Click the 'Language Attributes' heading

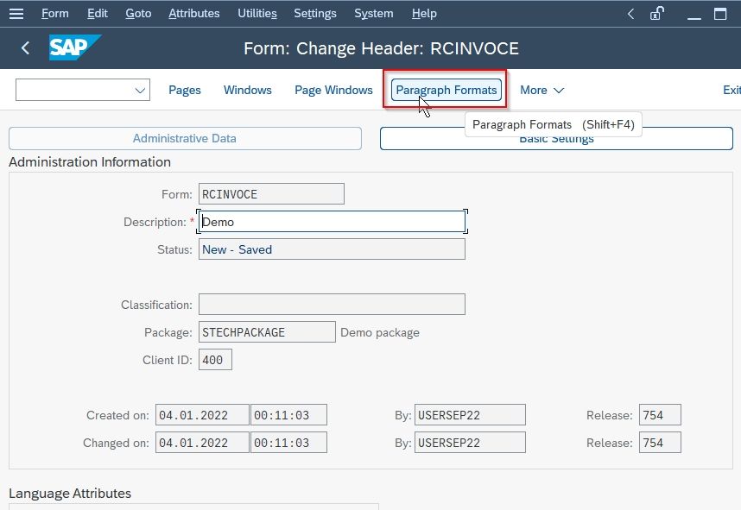[70, 493]
